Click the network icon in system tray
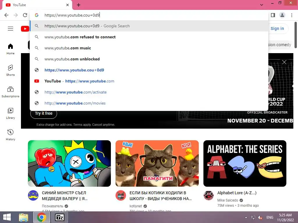The image size is (298, 223). pos(253,217)
